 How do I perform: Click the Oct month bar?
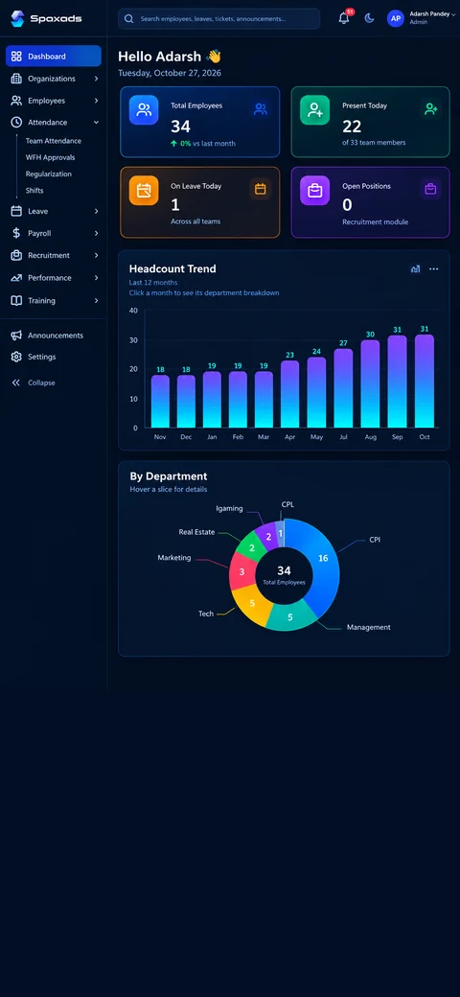pyautogui.click(x=425, y=382)
